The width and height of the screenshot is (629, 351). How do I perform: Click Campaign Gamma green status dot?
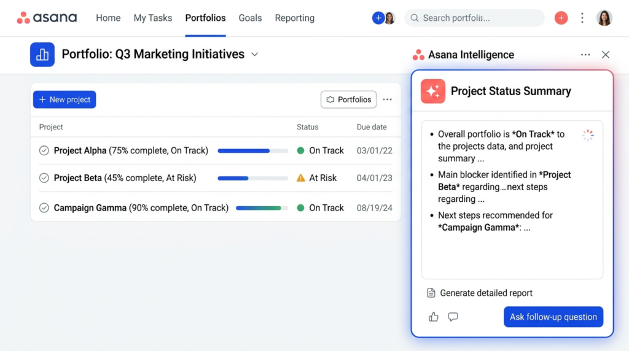coord(300,208)
